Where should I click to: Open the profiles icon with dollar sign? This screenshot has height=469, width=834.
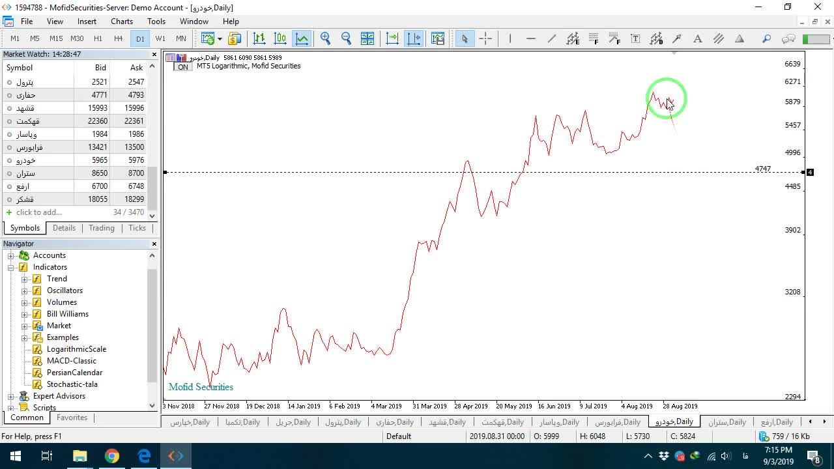(235, 38)
